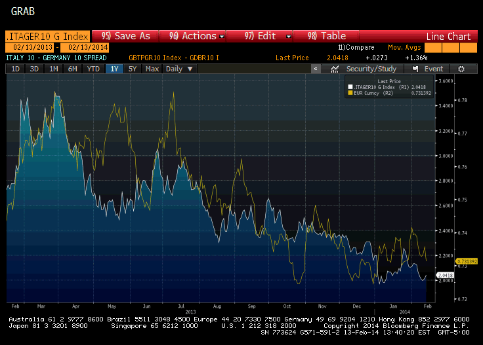The width and height of the screenshot is (483, 345).
Task: Collapse toolbar with double-chevron icon
Action: coord(316,69)
